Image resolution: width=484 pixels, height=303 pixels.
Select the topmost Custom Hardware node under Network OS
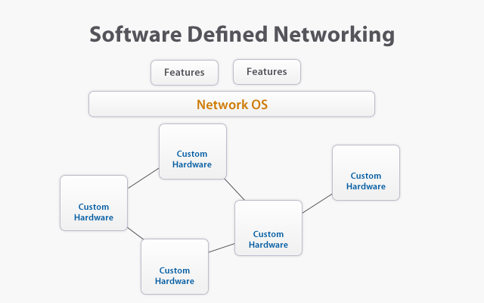point(193,151)
